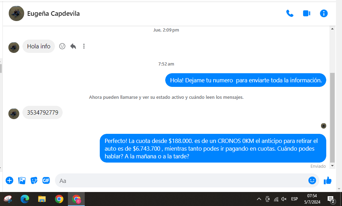Click the muted volume tray icon
Viewport: 342px width, 206px height.
(284, 199)
